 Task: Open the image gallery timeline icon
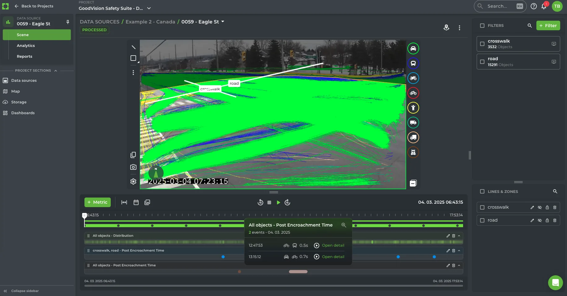click(x=147, y=202)
